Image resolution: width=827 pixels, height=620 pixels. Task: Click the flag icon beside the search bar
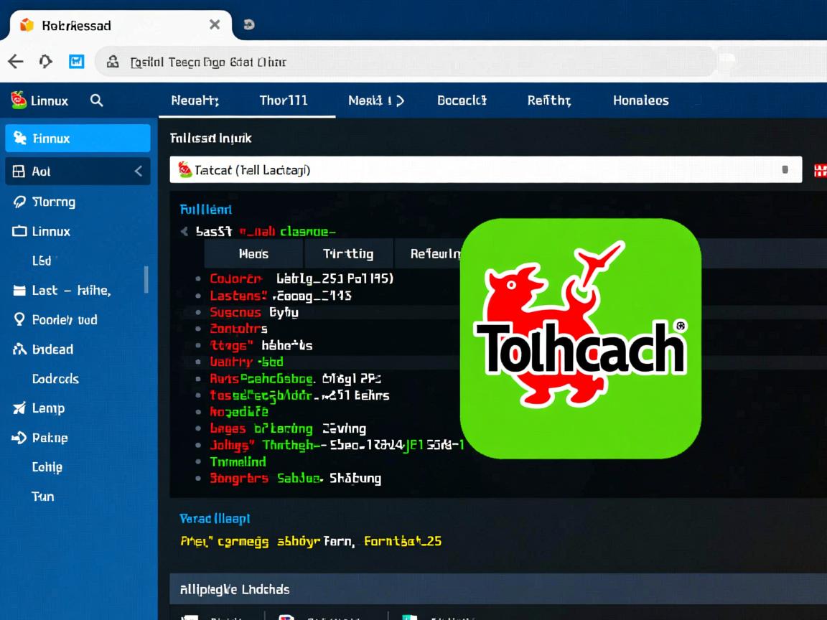point(821,169)
